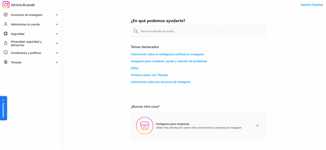Viewport: 326px width, 150px height.
Task: Click the padlock icon for Privacidad
Action: (5, 43)
